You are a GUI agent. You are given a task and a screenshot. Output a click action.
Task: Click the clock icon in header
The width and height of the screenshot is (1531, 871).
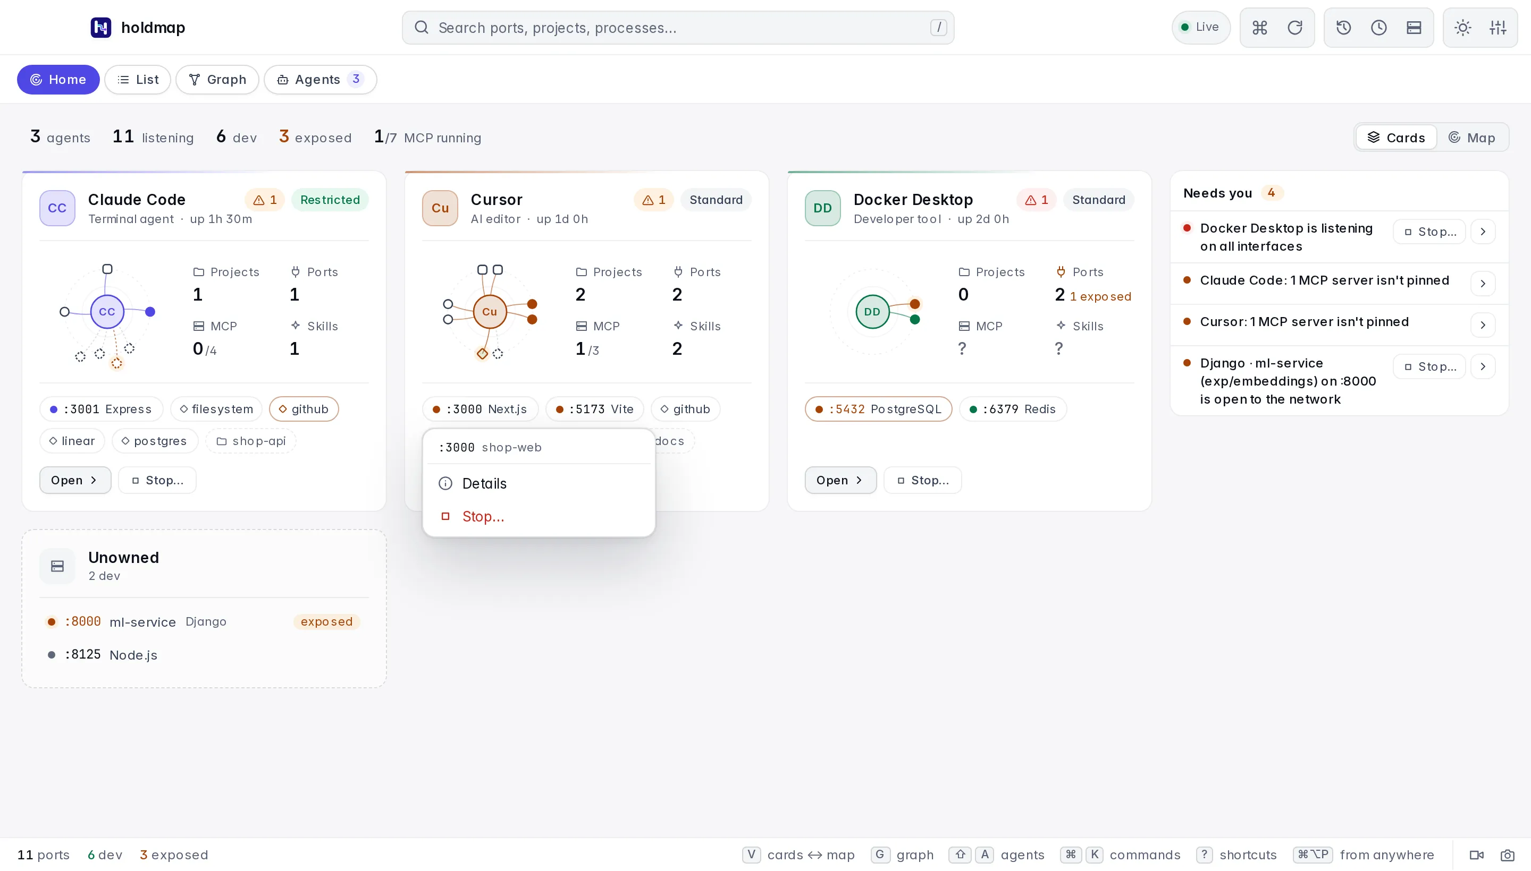point(1378,28)
